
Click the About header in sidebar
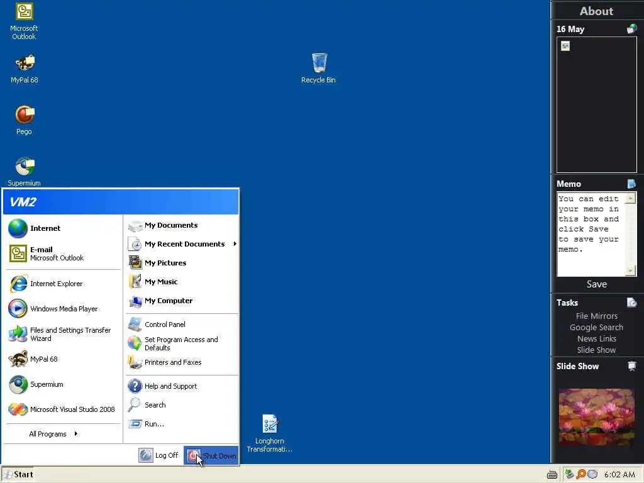click(x=596, y=11)
